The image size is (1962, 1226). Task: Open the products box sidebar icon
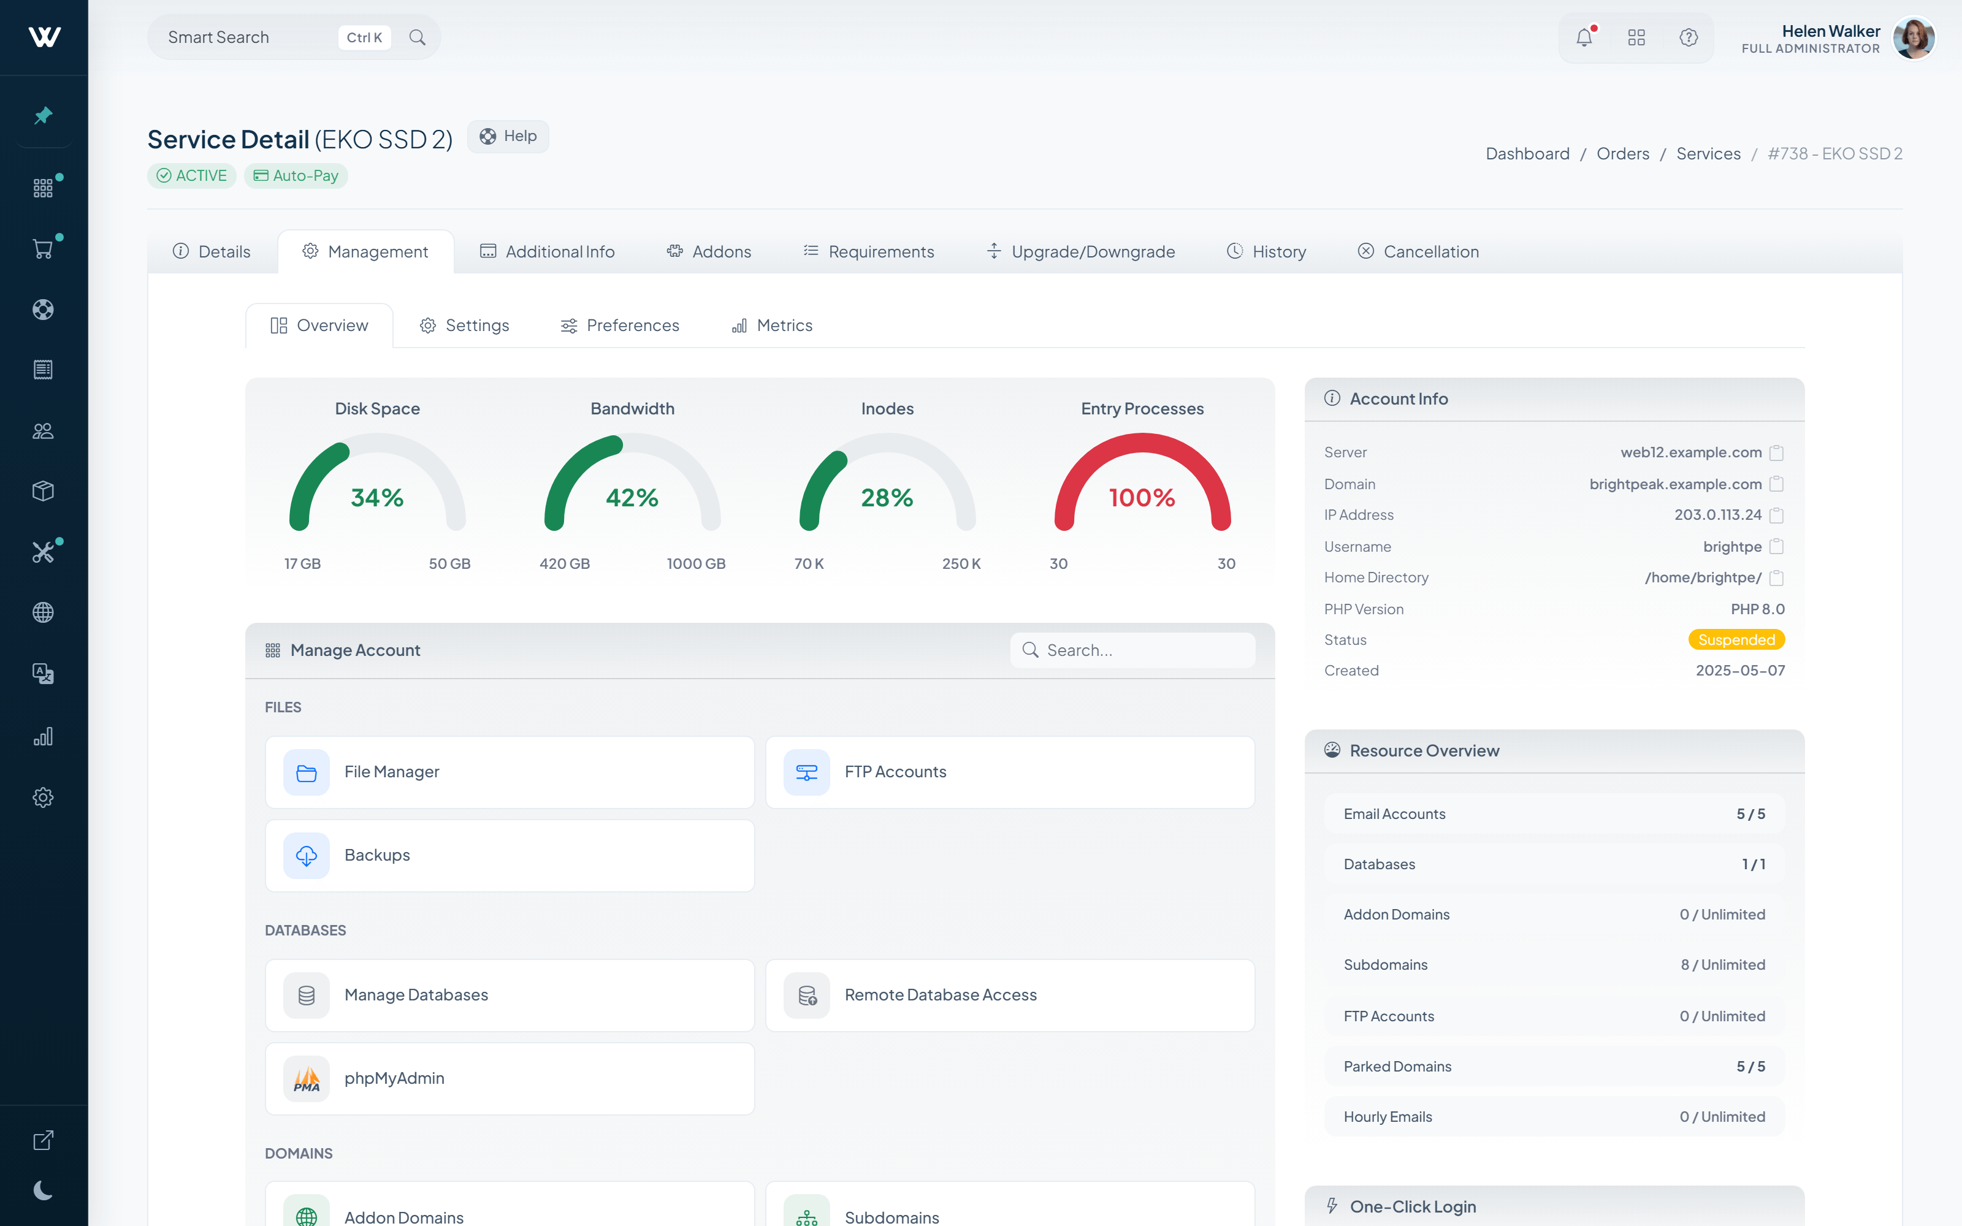tap(44, 492)
